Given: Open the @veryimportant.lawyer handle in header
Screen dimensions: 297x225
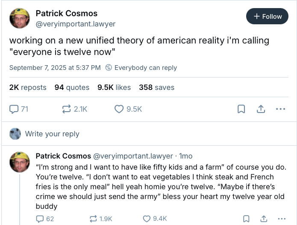Looking at the screenshot, I should (x=75, y=24).
